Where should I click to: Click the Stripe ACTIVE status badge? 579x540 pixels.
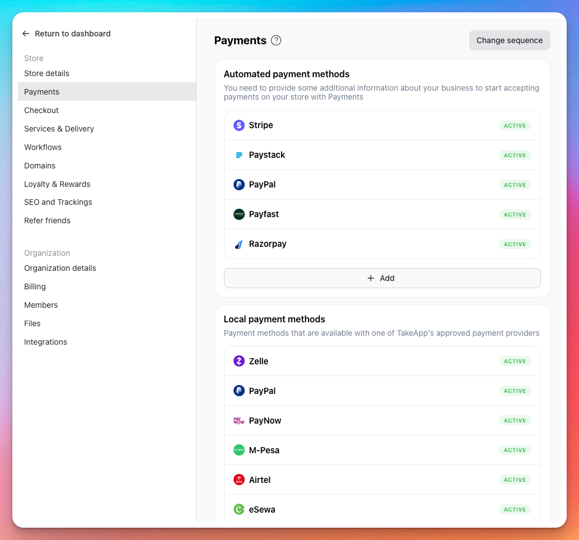pos(515,125)
